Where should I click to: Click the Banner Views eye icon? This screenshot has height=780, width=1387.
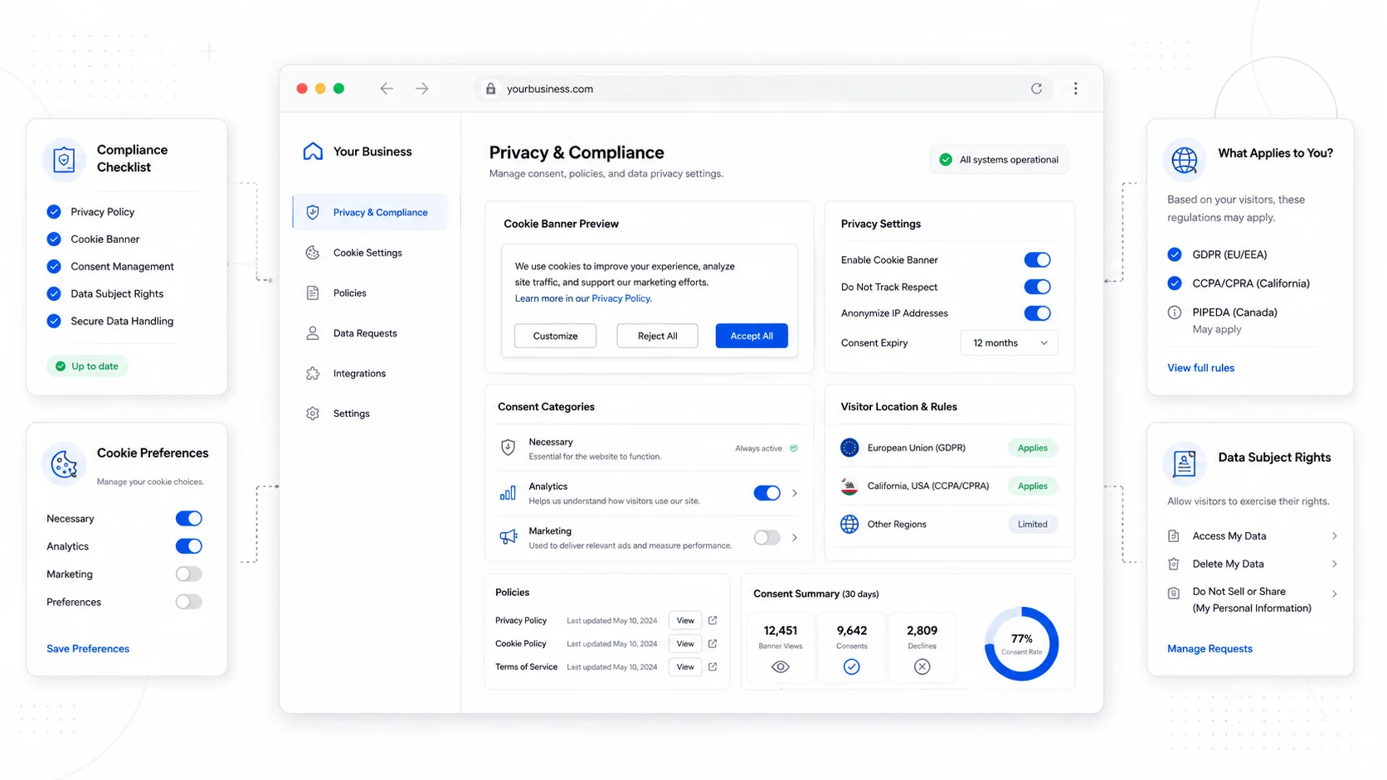(x=781, y=666)
